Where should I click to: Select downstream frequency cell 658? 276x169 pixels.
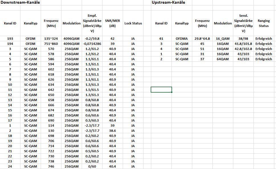(51, 100)
